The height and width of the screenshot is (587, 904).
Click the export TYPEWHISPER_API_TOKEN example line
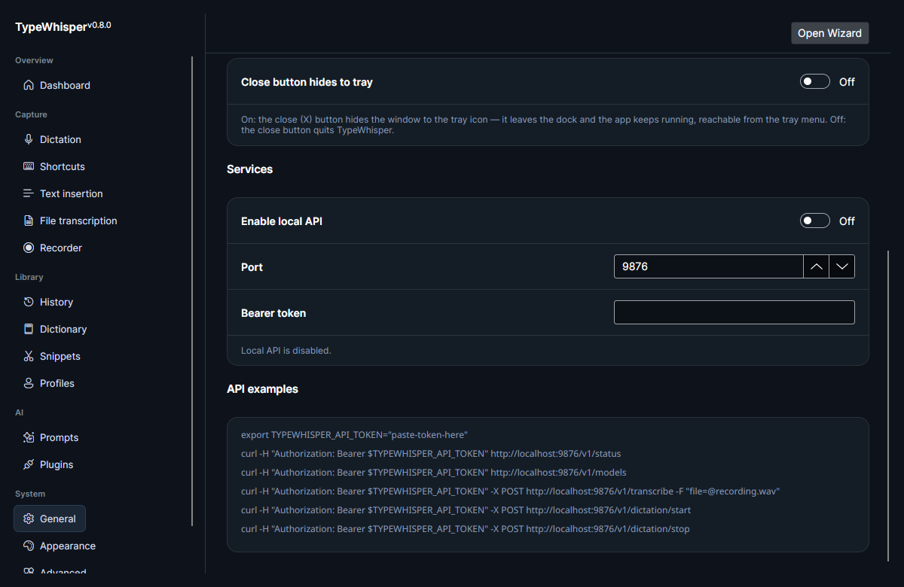pyautogui.click(x=354, y=435)
